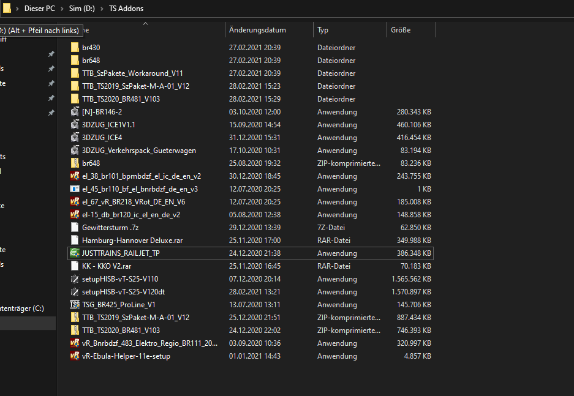Click the Typ column header
Viewport: 574px width, 396px height.
point(323,30)
